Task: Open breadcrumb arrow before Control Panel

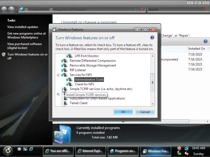Action: pyautogui.click(x=26, y=9)
